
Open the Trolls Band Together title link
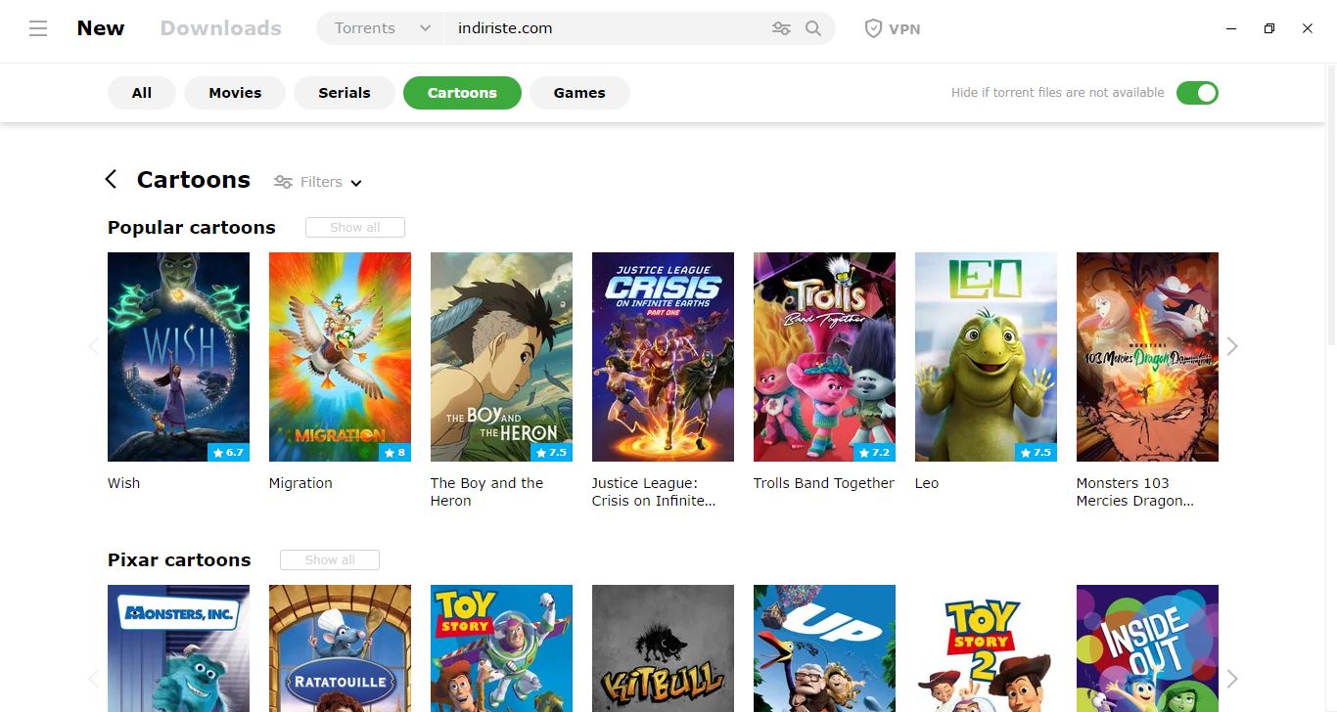point(824,483)
